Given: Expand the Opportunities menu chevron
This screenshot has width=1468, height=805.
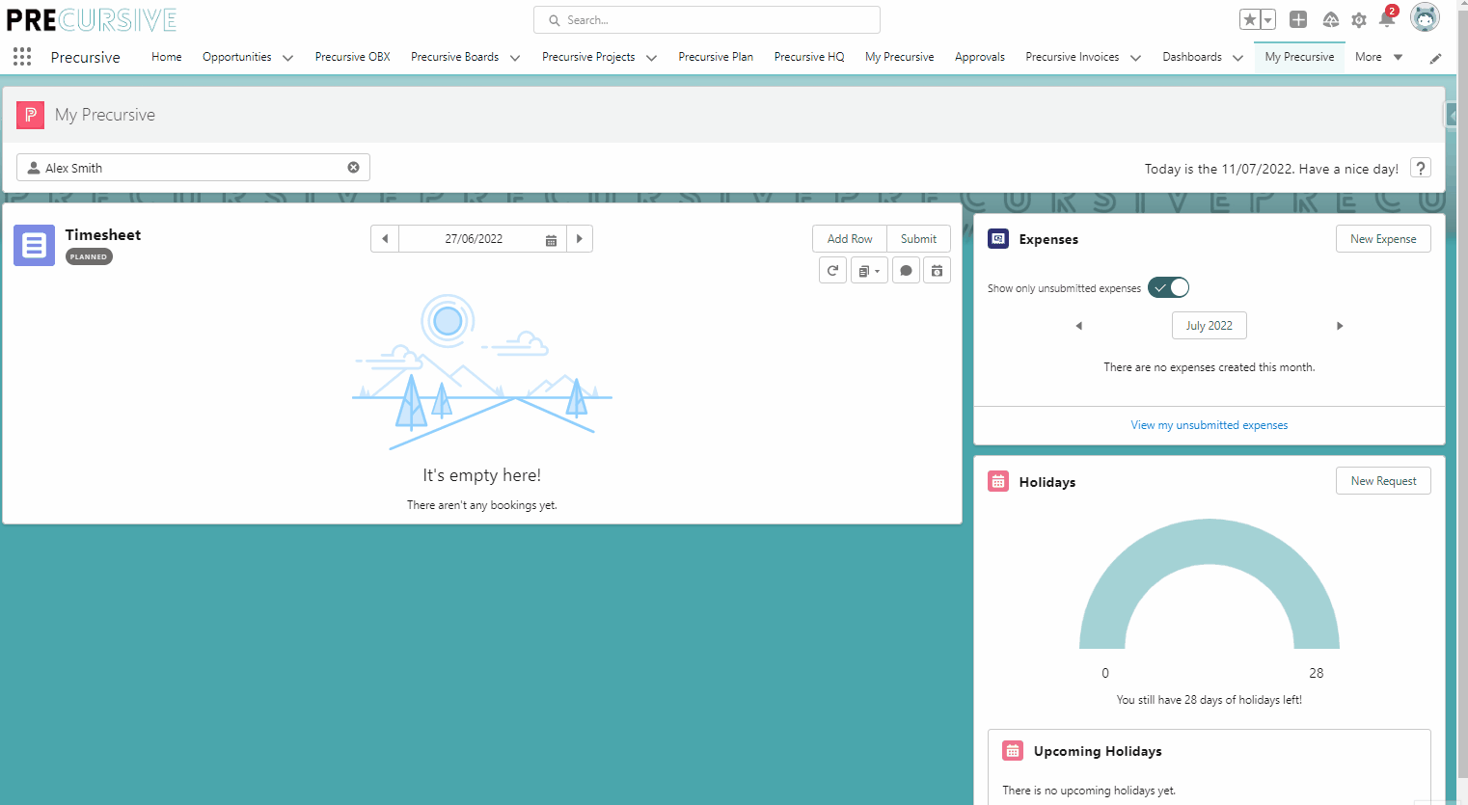Looking at the screenshot, I should click(287, 58).
